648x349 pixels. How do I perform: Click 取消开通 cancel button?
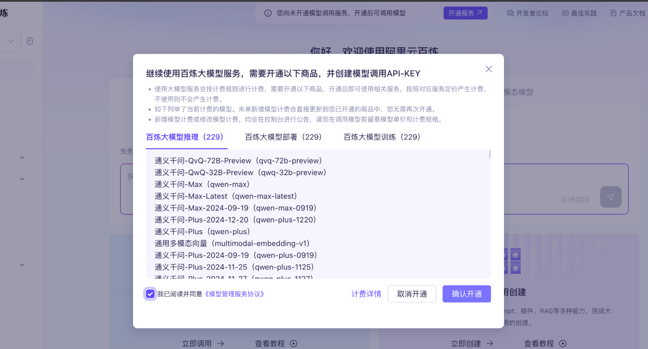coord(412,294)
